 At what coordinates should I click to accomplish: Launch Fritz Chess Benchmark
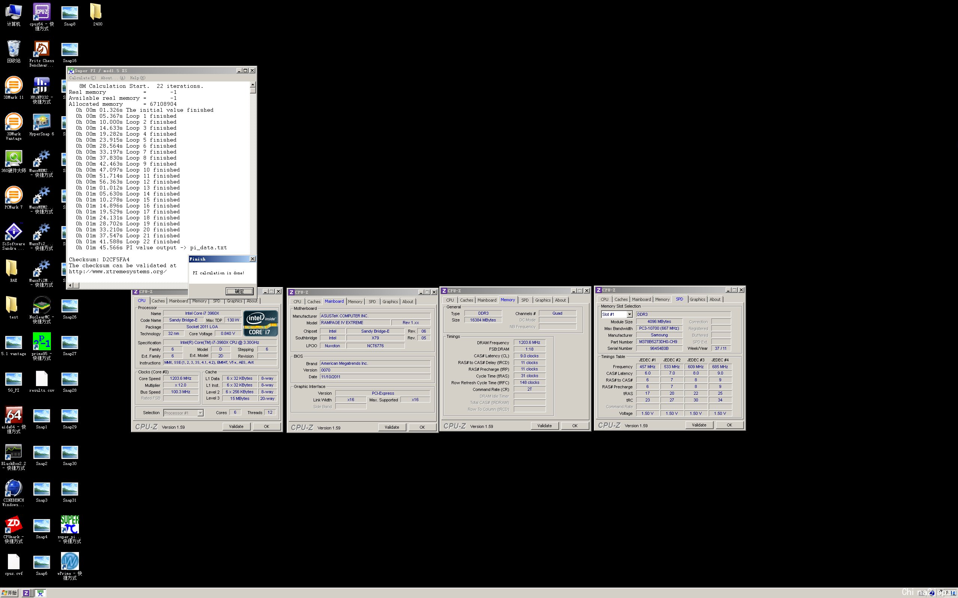tap(42, 54)
